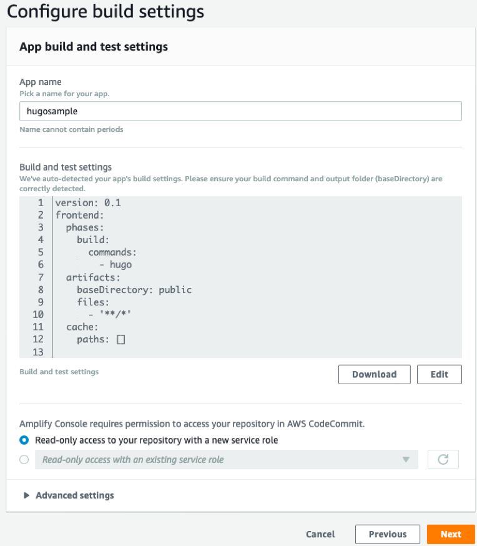Choose the existing service role radio option

(x=24, y=460)
